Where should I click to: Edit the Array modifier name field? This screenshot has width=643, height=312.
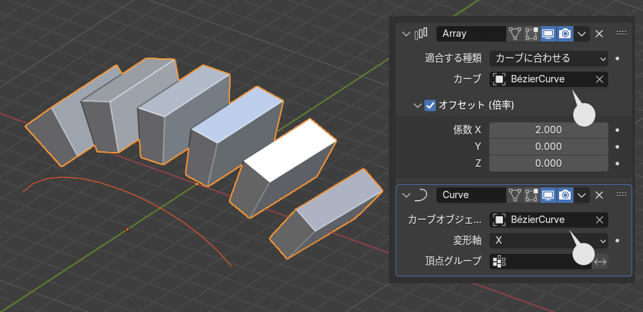pyautogui.click(x=471, y=33)
